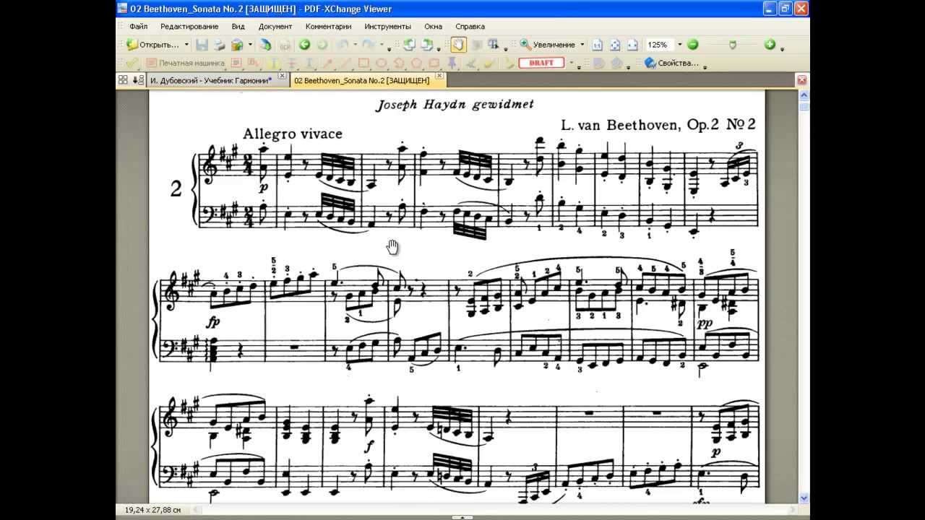The height and width of the screenshot is (520, 925).
Task: Click the bottom panel expand handle
Action: (x=462, y=517)
